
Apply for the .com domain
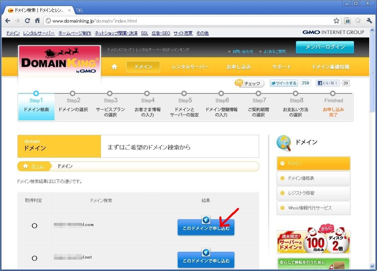pyautogui.click(x=206, y=228)
